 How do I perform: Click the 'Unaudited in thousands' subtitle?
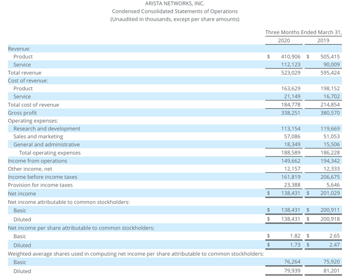[x=175, y=20]
